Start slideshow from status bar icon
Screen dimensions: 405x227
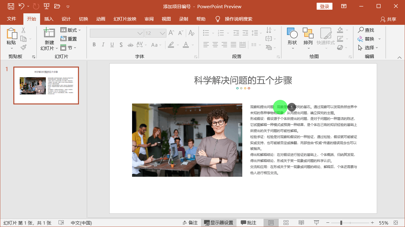(316, 223)
